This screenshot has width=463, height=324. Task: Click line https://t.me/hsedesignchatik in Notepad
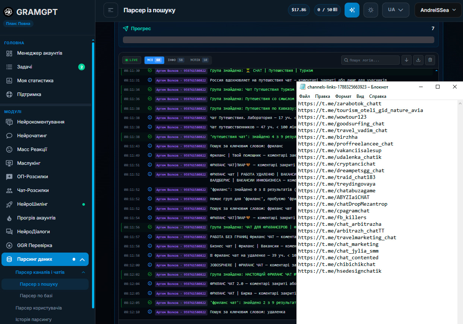pos(340,271)
